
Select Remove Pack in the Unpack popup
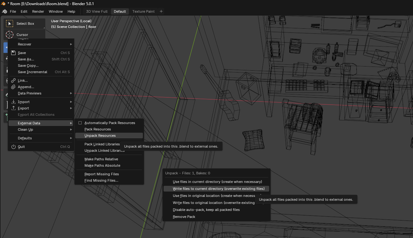(x=184, y=217)
